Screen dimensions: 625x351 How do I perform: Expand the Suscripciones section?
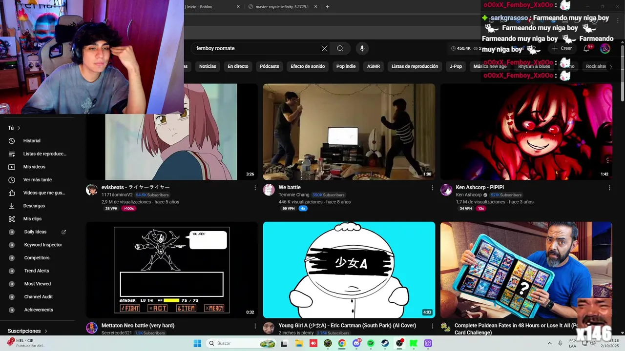(27, 331)
